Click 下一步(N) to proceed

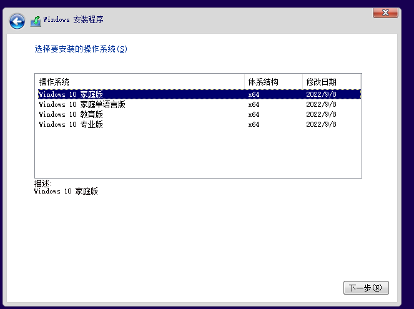click(x=366, y=288)
